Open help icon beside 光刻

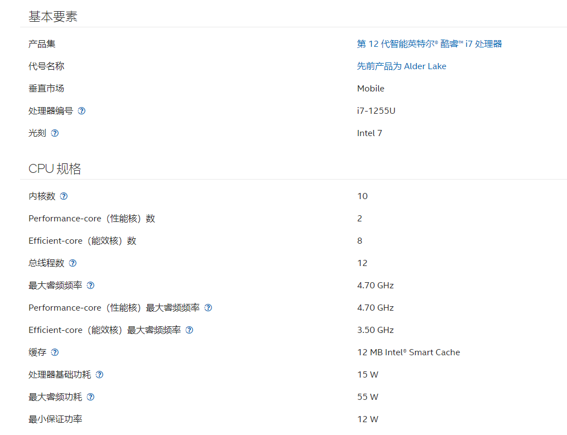click(x=55, y=133)
